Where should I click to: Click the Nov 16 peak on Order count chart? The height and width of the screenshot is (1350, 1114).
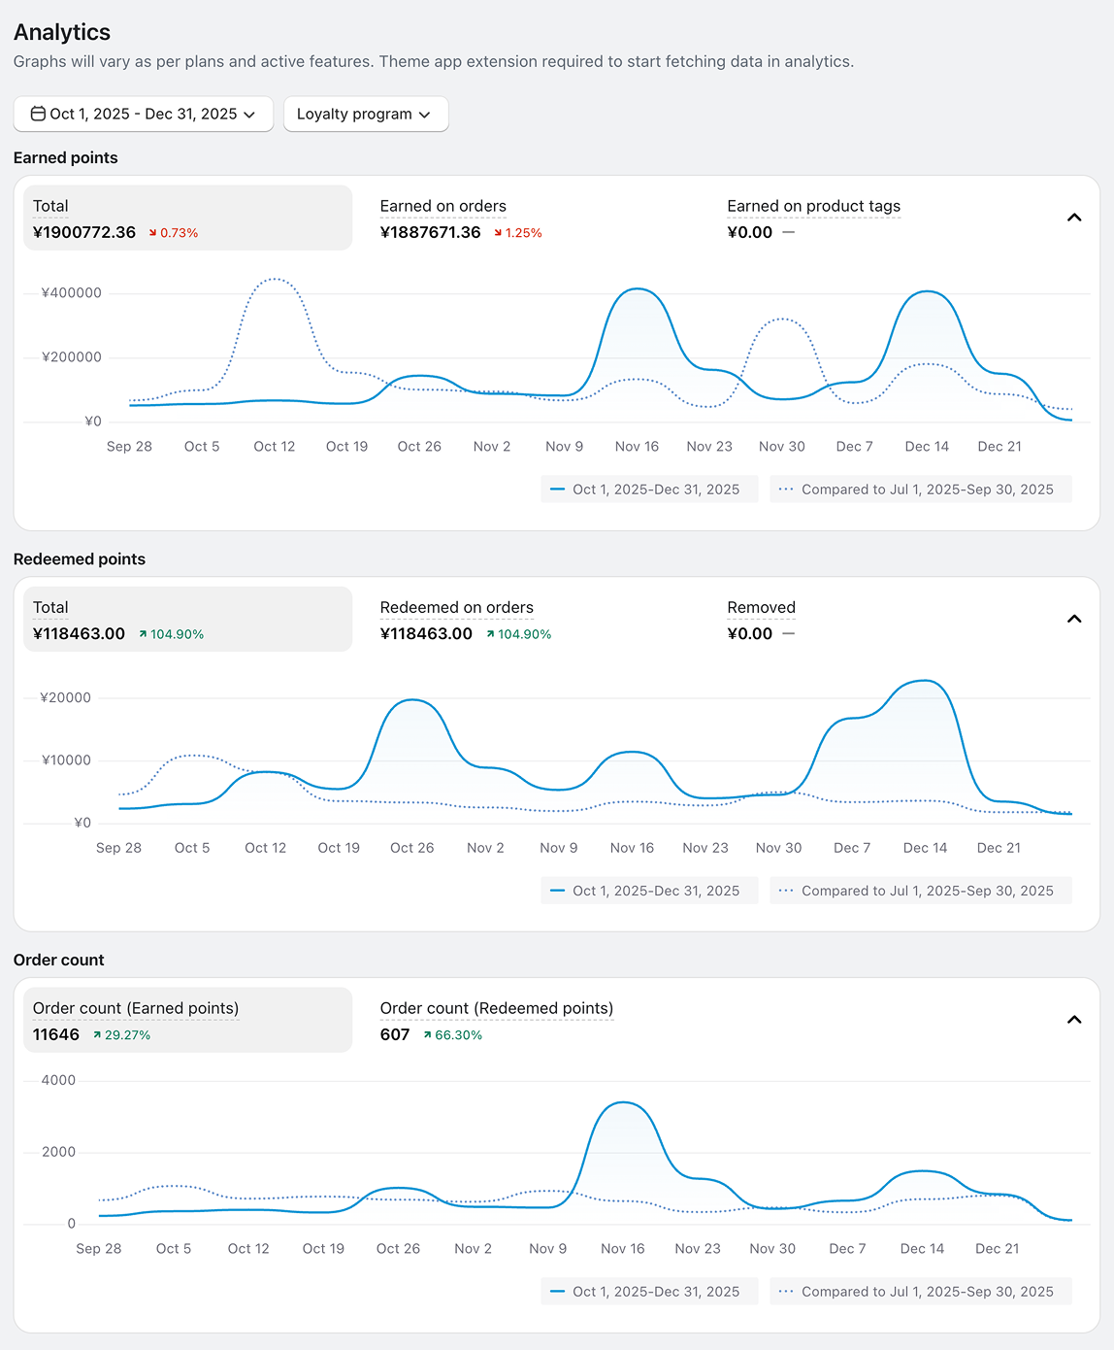click(624, 1102)
